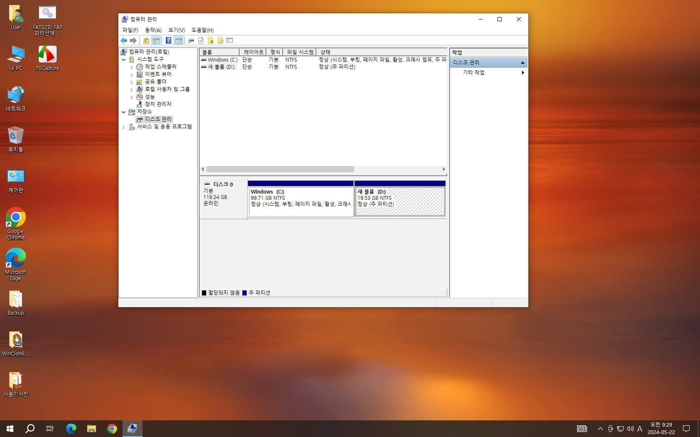Launch Edge from the taskbar
Image resolution: width=700 pixels, height=437 pixels.
click(71, 429)
